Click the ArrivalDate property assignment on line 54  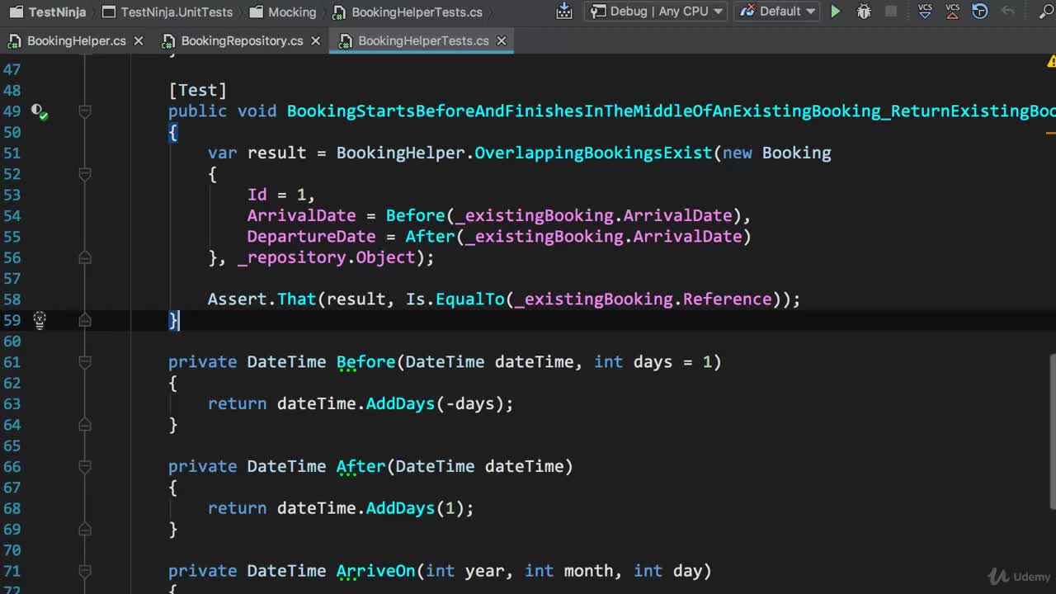pyautogui.click(x=301, y=215)
